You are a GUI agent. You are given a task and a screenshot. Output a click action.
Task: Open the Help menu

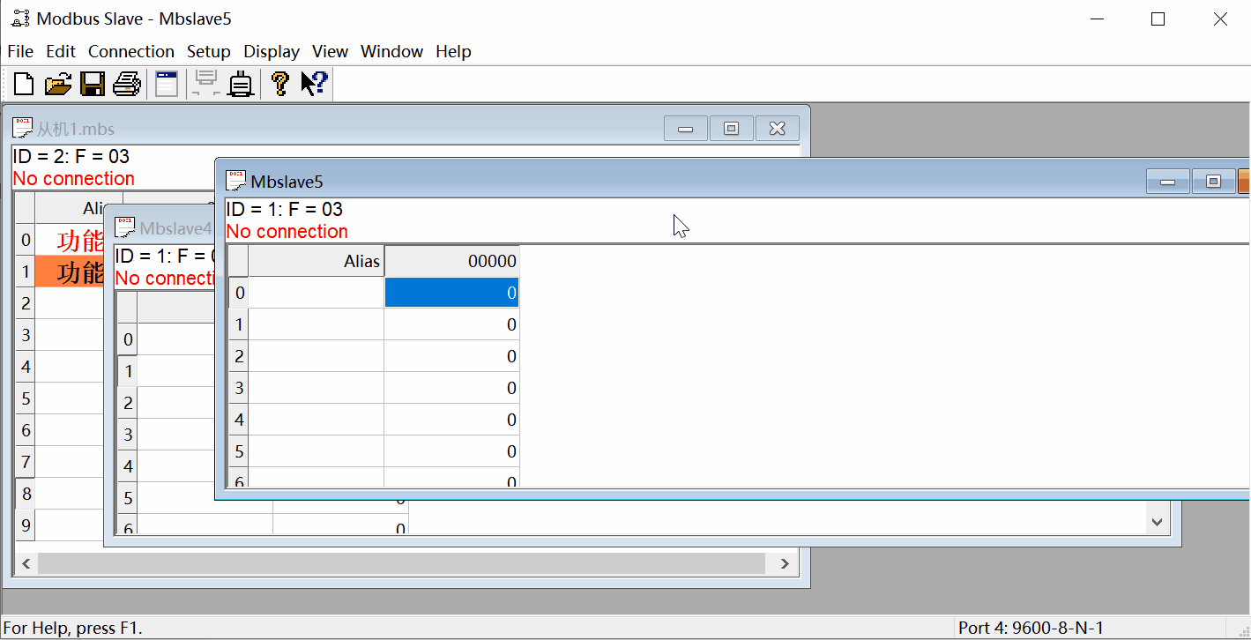point(453,51)
